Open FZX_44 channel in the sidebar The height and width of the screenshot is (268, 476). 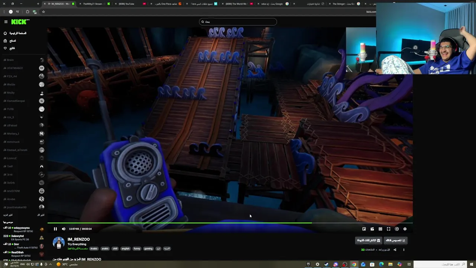[23, 76]
